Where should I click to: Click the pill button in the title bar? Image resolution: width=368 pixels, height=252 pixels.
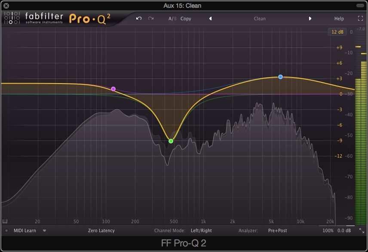[x=360, y=6]
